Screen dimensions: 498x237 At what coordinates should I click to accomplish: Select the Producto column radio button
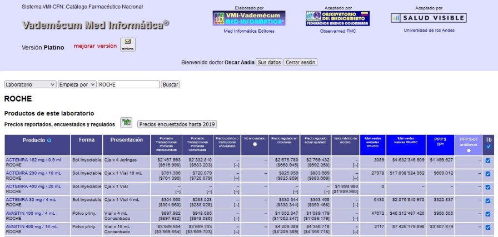tap(49, 140)
